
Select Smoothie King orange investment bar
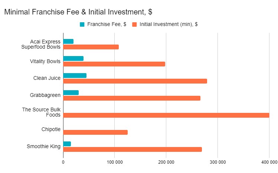(x=133, y=149)
